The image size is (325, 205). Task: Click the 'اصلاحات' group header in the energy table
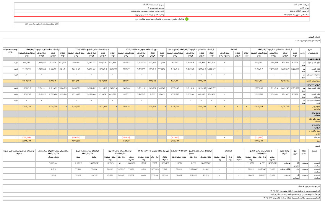228,151
